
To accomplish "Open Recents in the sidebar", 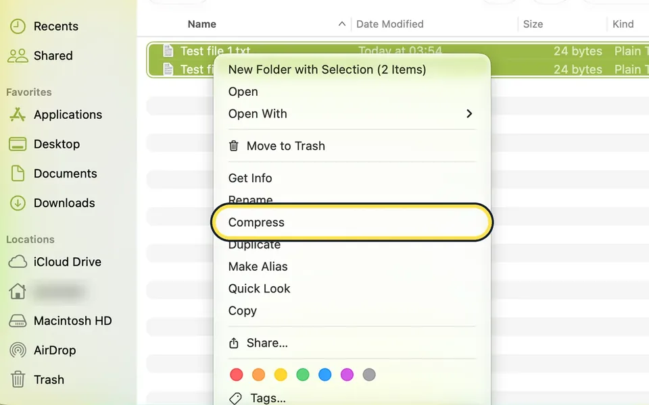I will point(56,26).
